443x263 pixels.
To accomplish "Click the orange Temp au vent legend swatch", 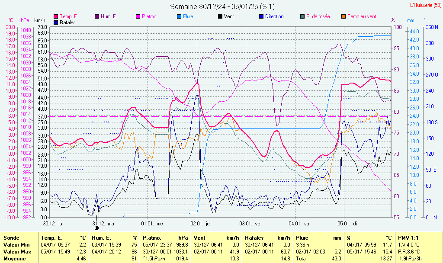I will (x=343, y=16).
